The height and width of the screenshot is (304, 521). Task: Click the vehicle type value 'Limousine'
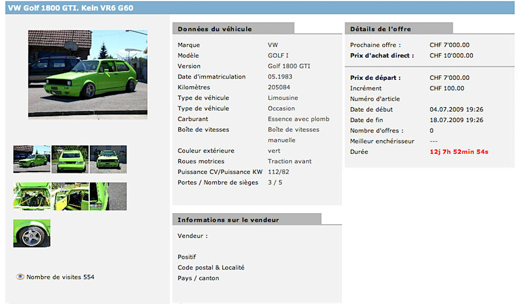pyautogui.click(x=283, y=98)
